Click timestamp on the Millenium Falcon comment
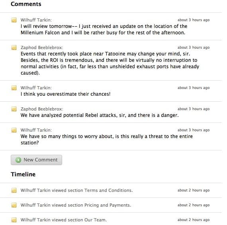The height and width of the screenshot is (225, 227). [194, 20]
